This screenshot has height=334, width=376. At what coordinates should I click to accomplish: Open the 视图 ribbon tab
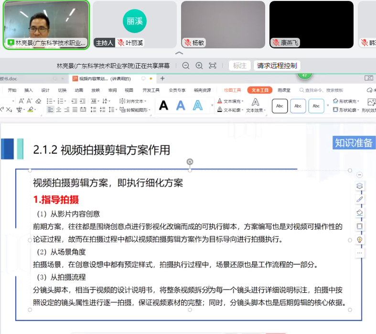pos(129,90)
